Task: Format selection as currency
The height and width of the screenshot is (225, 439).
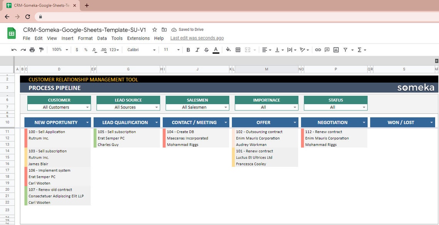Action: coord(77,50)
